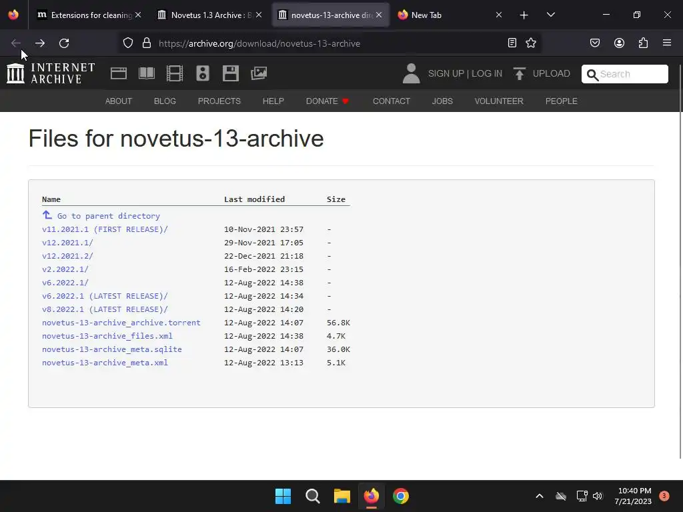Open the HELP menu item
Viewport: 683px width, 512px height.
click(273, 101)
